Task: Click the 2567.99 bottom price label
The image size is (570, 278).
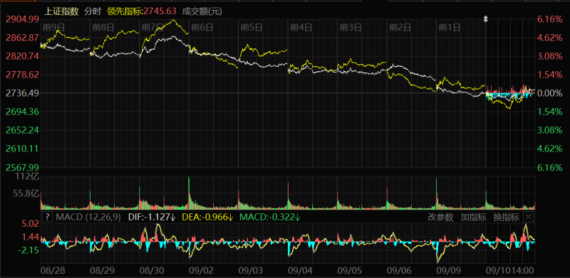Action: click(x=21, y=167)
